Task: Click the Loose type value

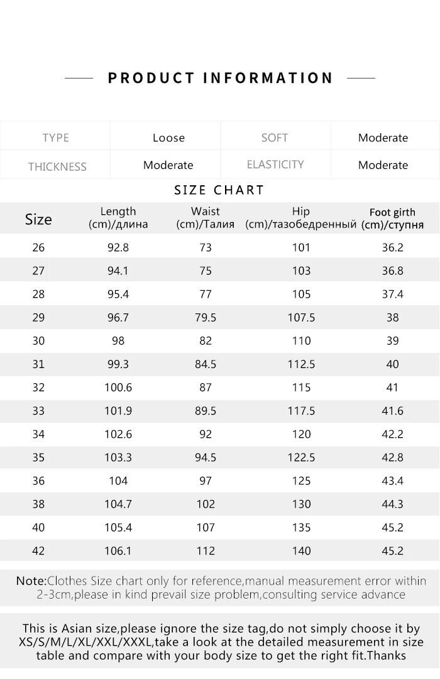Action: [168, 138]
